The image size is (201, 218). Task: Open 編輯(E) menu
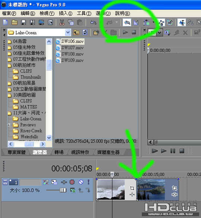click(28, 13)
